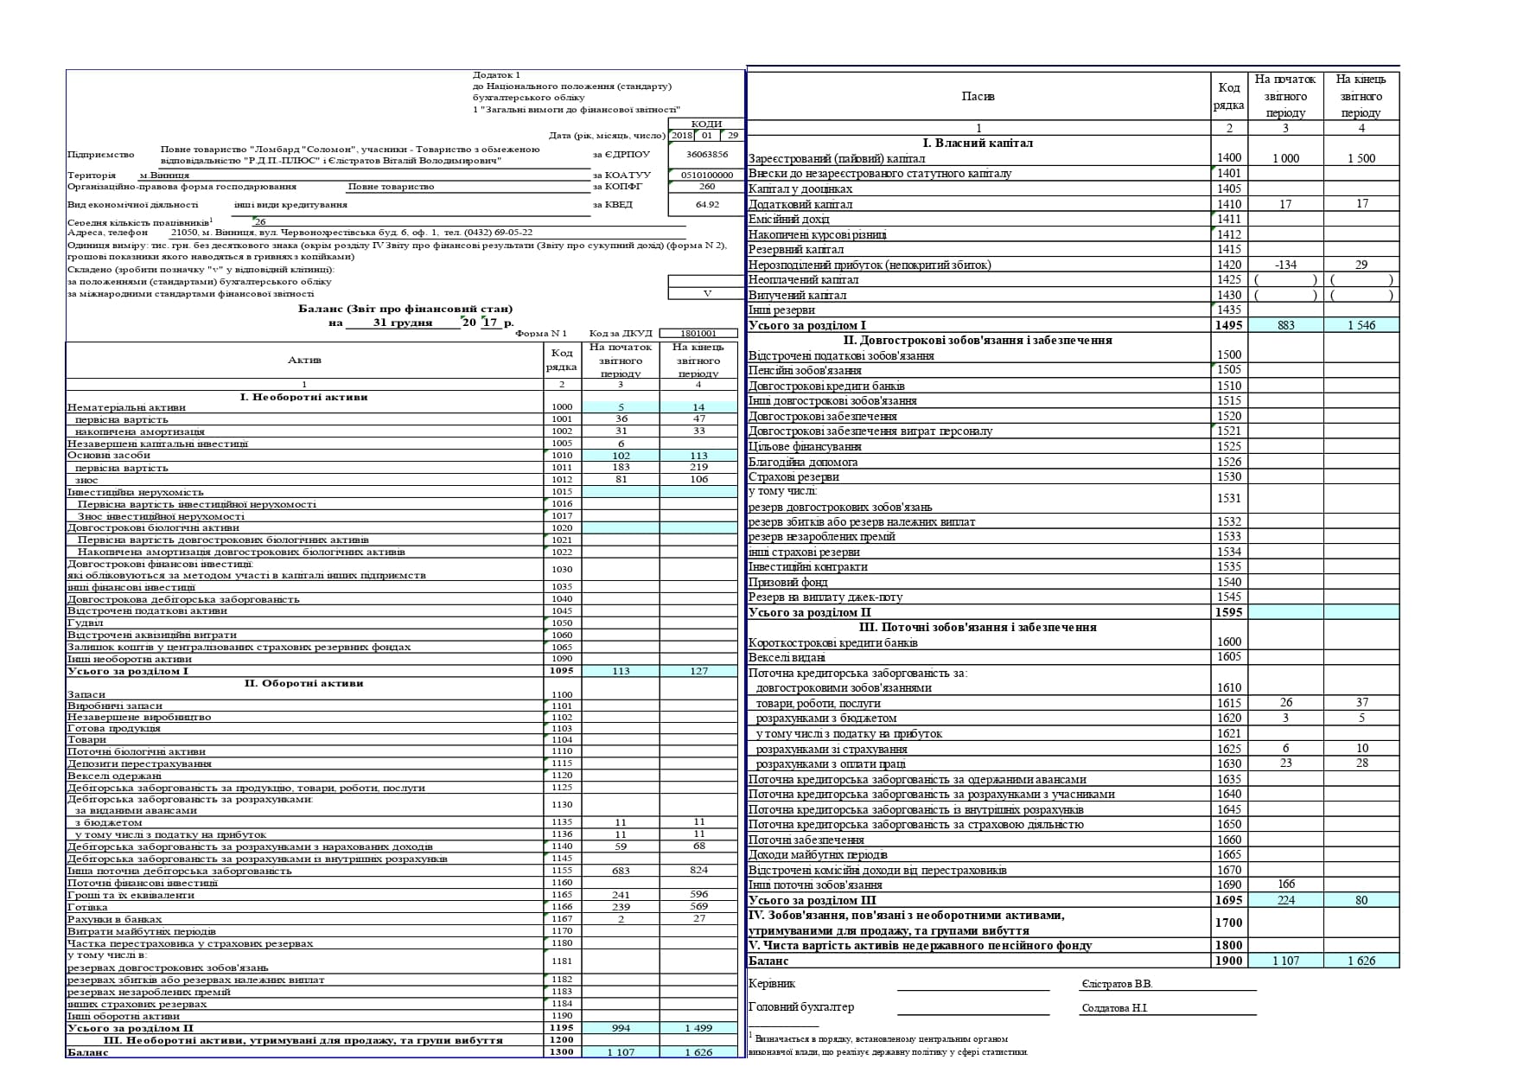Screen dimensions: 1517x1073
Task: Click the value 219 in row 1011
Action: (x=698, y=468)
